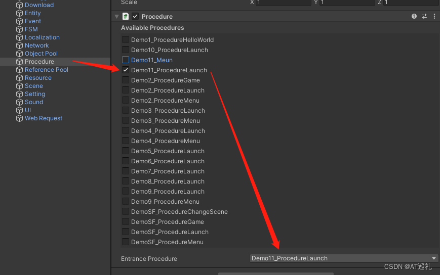
Task: Check Demo7_ProcedureLaunch procedure
Action: click(x=126, y=171)
